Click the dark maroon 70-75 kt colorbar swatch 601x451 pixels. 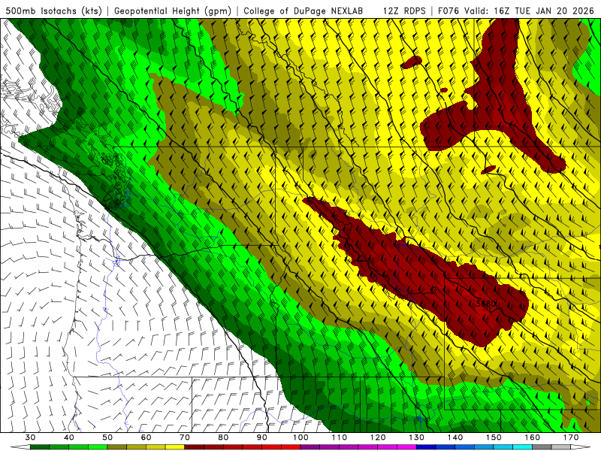click(195, 447)
